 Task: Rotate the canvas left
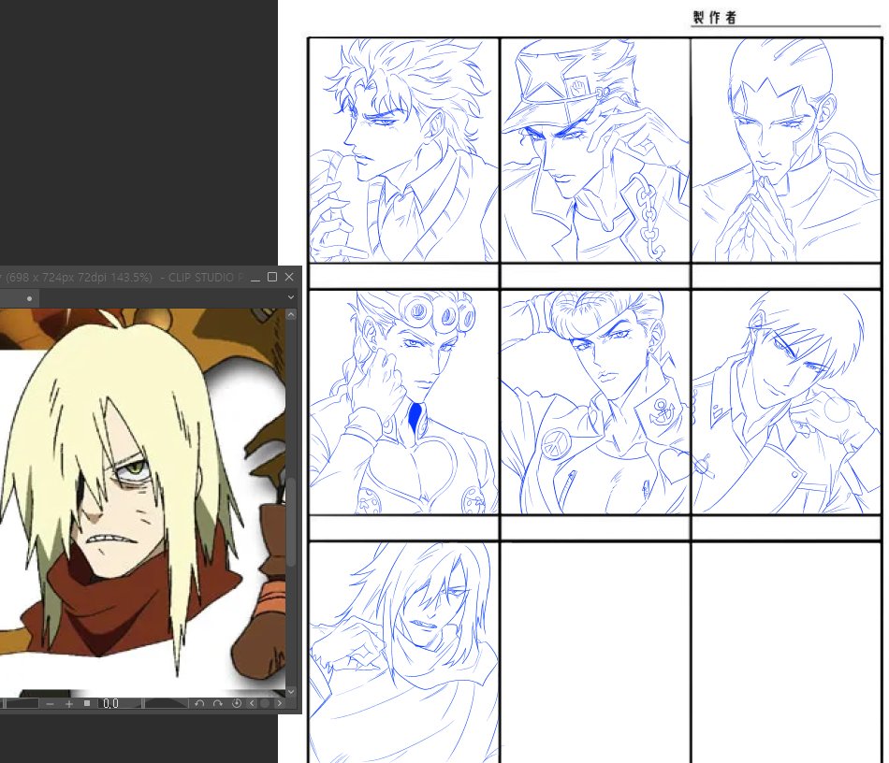point(199,703)
